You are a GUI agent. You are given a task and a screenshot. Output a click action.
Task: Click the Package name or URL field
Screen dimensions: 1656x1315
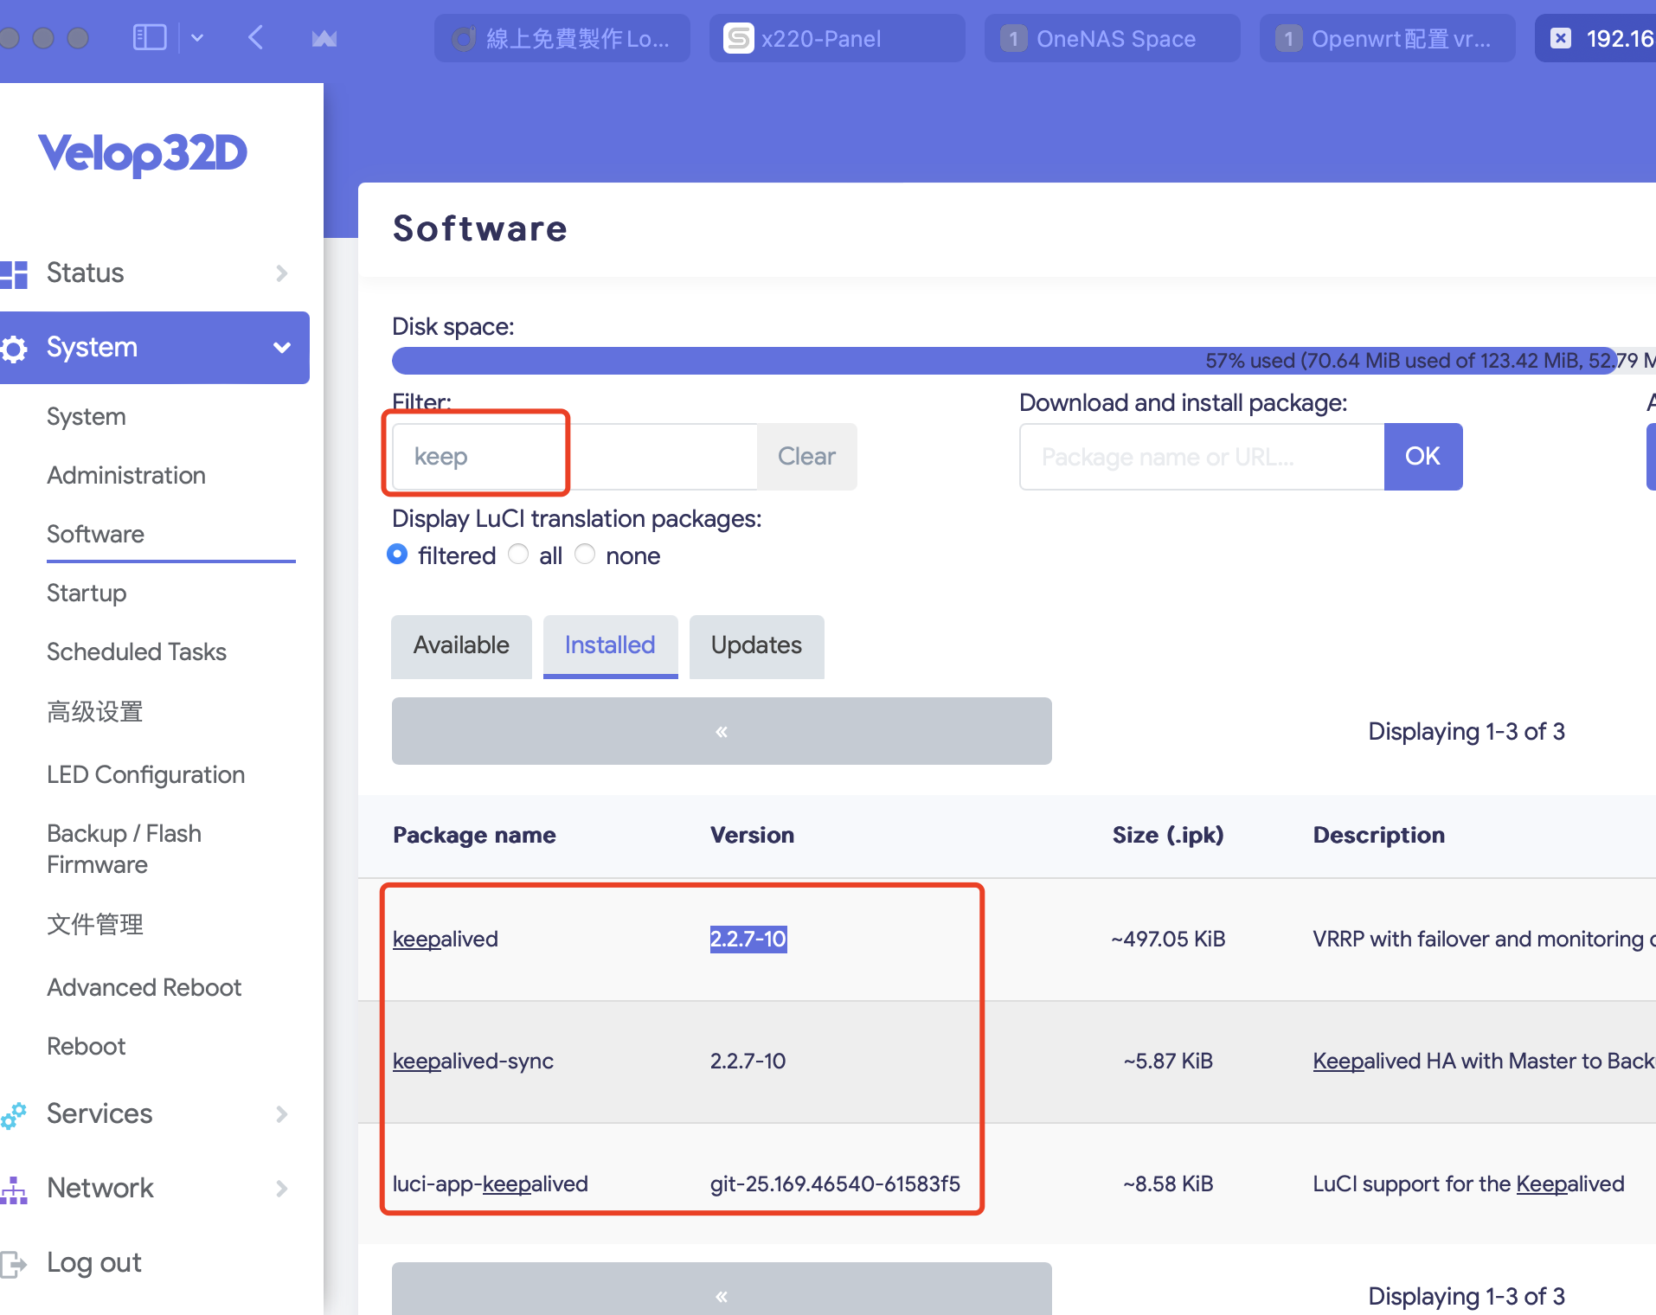click(1201, 457)
